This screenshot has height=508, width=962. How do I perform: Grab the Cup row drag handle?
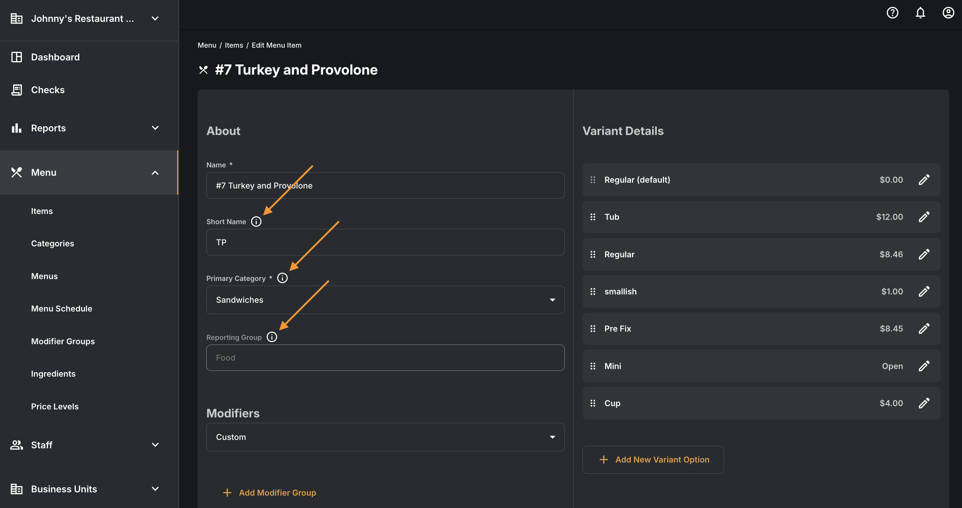pyautogui.click(x=593, y=403)
